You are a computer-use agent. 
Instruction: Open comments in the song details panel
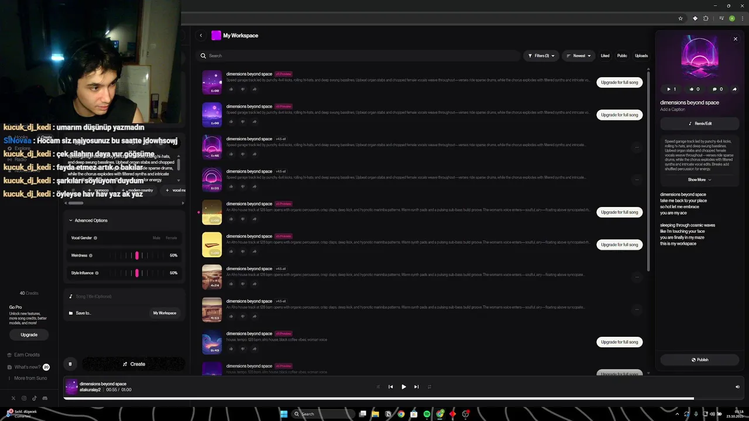717,89
